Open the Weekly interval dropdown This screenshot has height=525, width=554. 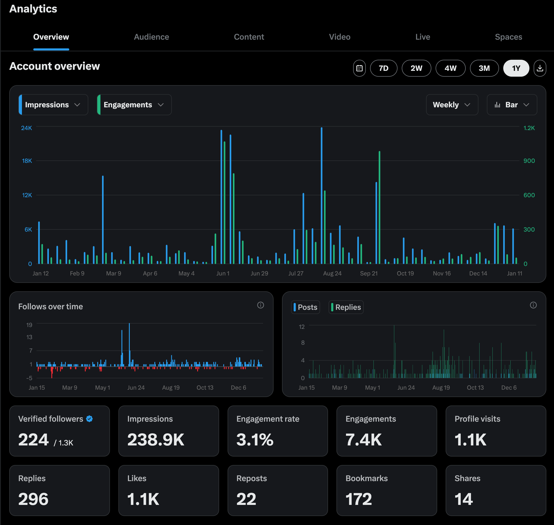point(452,105)
